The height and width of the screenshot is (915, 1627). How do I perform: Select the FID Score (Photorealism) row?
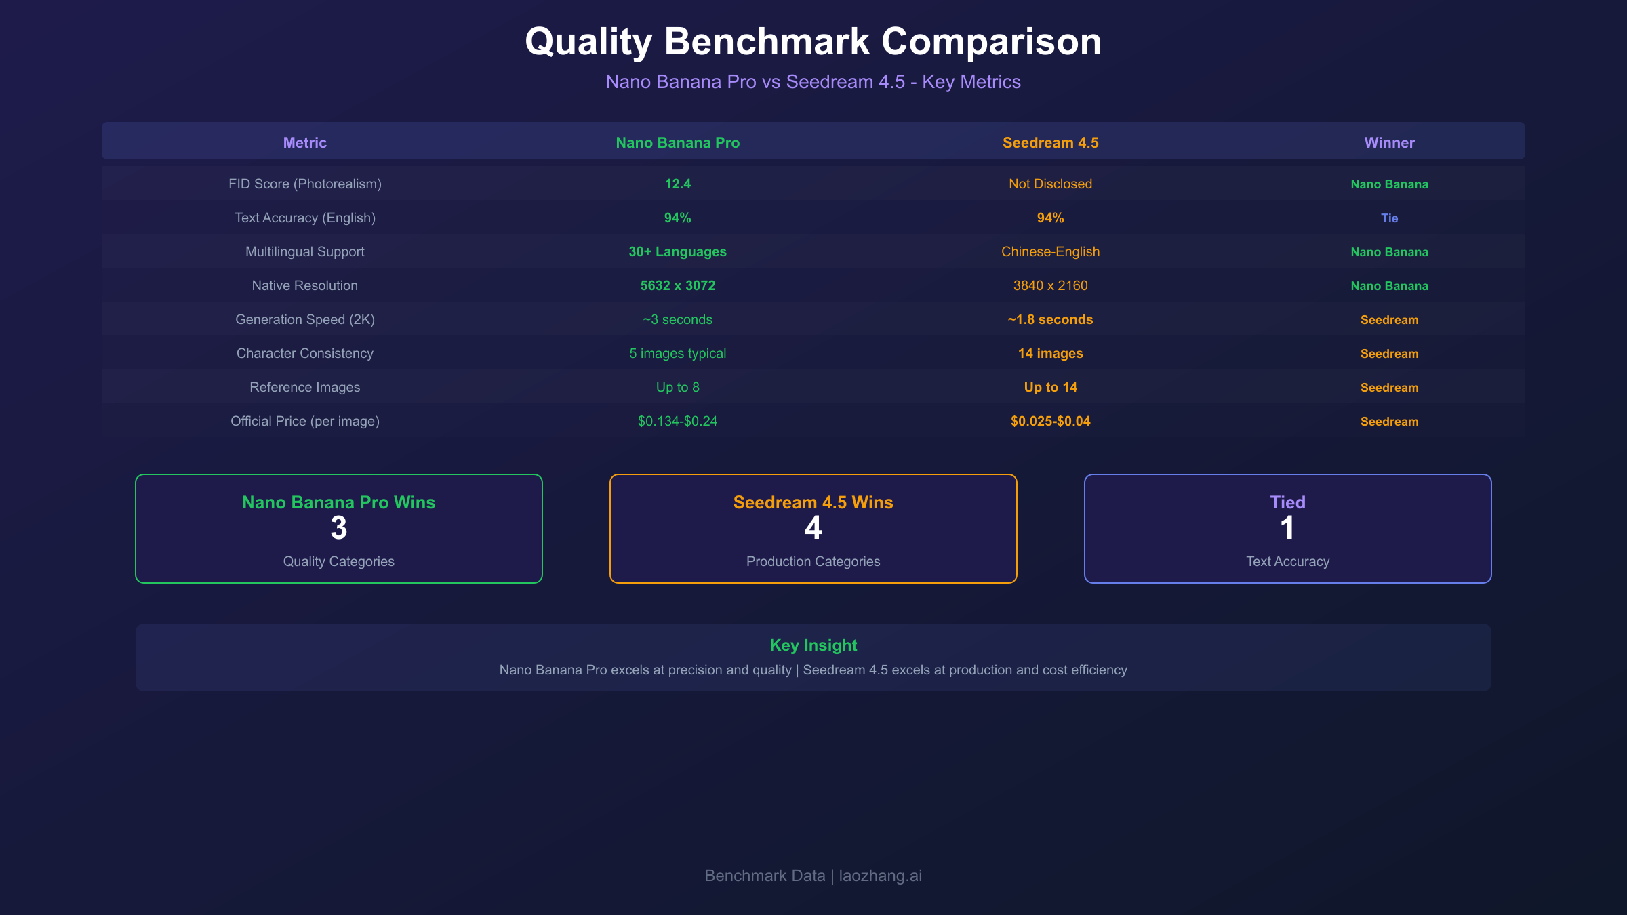[x=304, y=184]
